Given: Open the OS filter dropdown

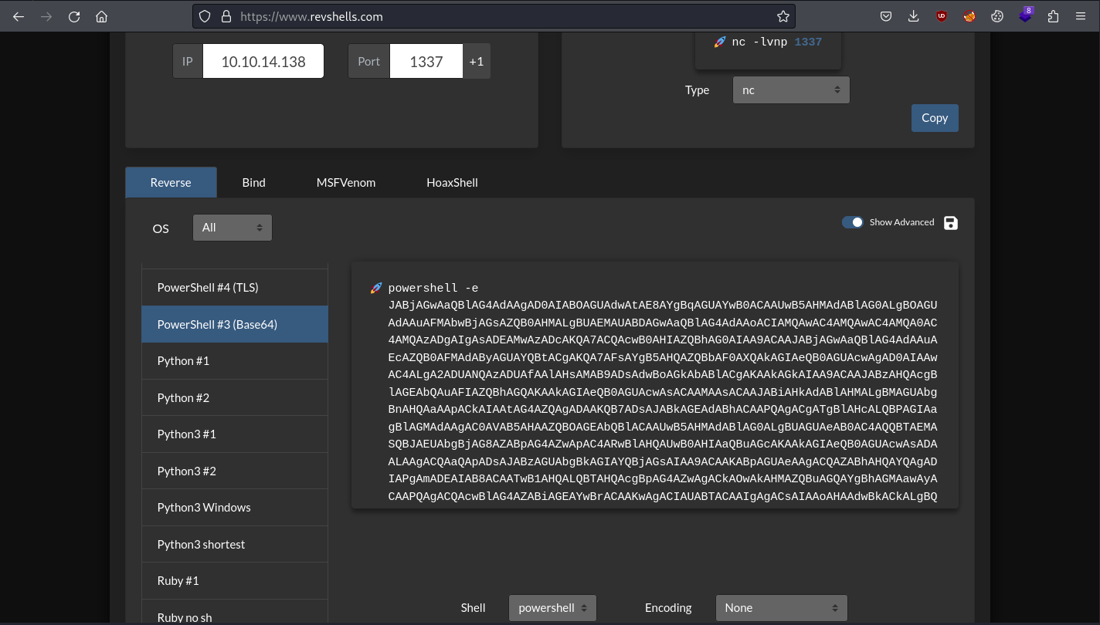Looking at the screenshot, I should (233, 228).
